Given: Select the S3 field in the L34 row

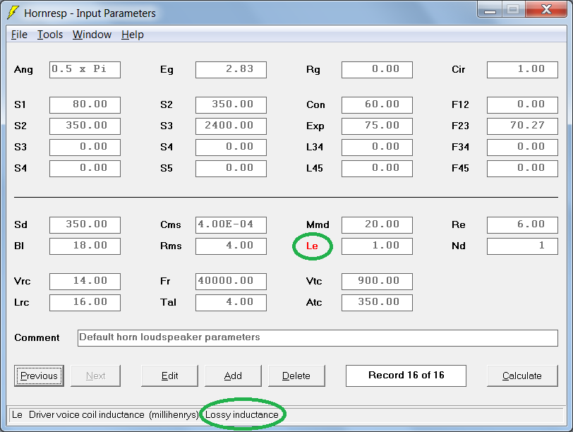Looking at the screenshot, I should 85,148.
